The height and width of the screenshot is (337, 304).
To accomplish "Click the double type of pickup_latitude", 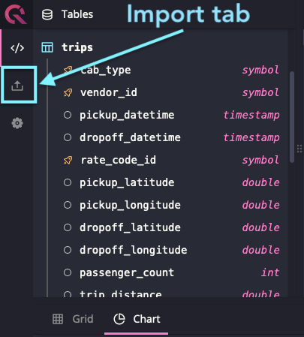I will pos(260,182).
